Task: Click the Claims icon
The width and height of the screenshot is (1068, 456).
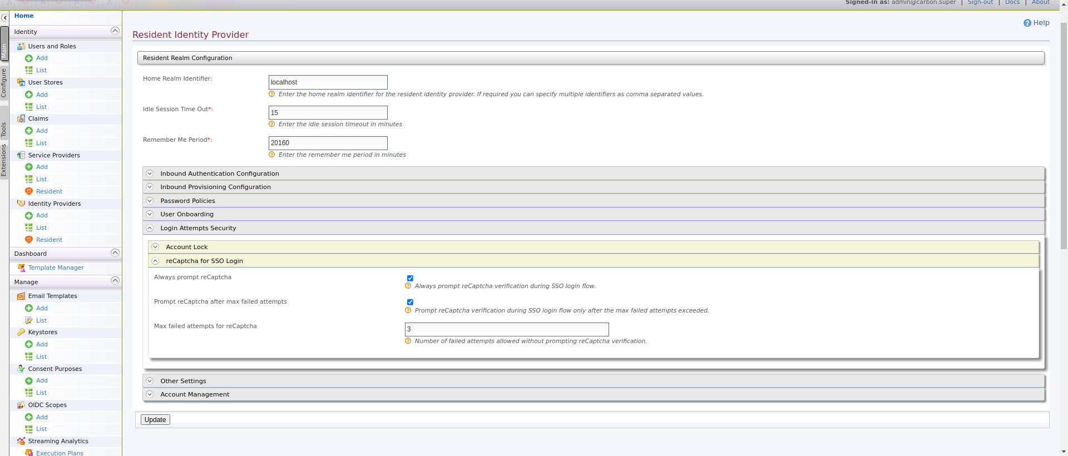Action: [21, 118]
